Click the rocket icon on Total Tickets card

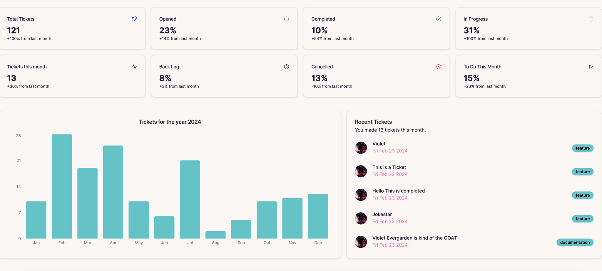[134, 19]
